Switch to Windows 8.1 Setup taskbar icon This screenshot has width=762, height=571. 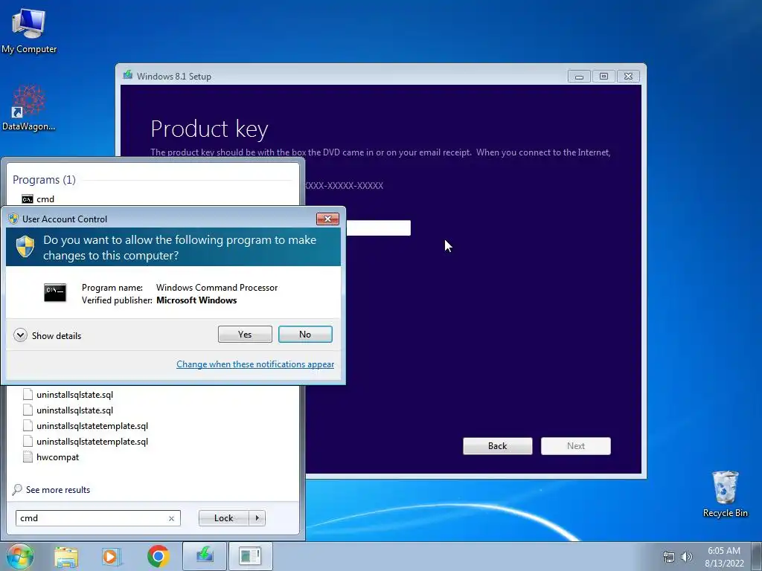click(205, 556)
